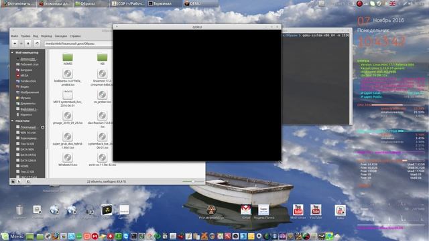Open the Вид menu in file manager
The height and width of the screenshot is (241, 429).
click(36, 36)
